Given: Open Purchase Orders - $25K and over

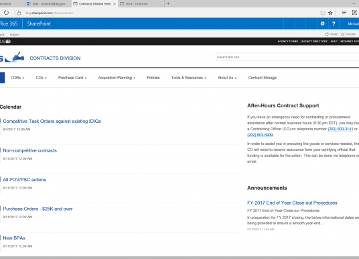Looking at the screenshot, I should pyautogui.click(x=38, y=209).
